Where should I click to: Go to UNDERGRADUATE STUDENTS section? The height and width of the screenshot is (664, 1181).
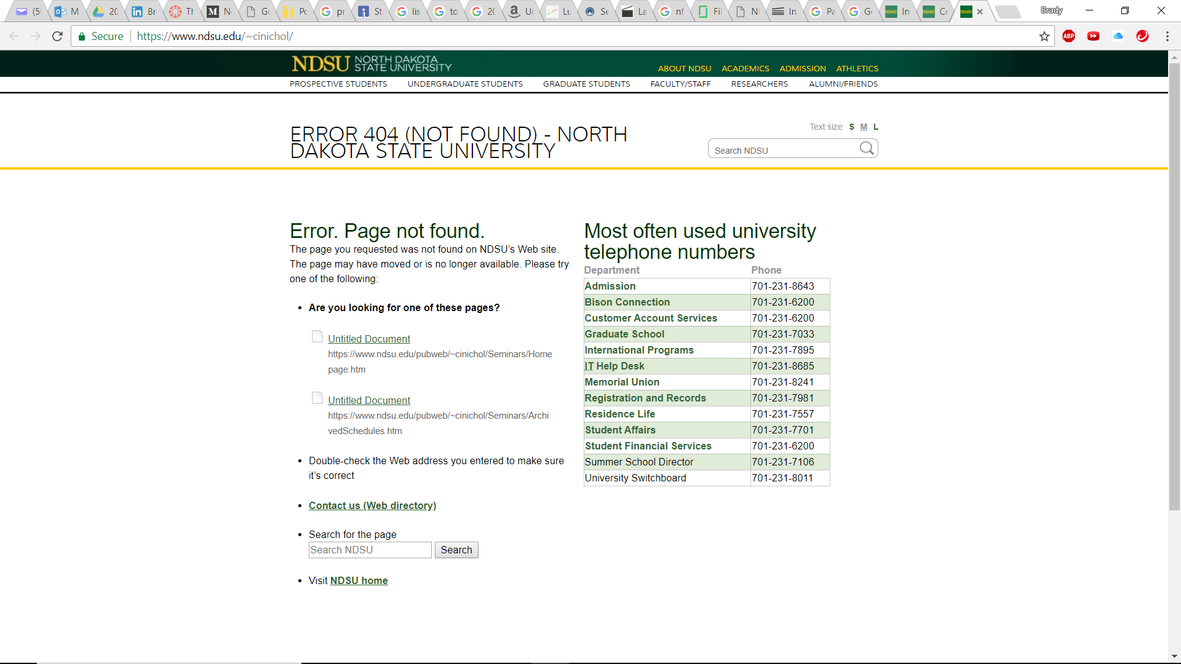[x=465, y=84]
